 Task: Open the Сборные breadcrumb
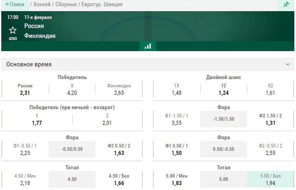66,5
